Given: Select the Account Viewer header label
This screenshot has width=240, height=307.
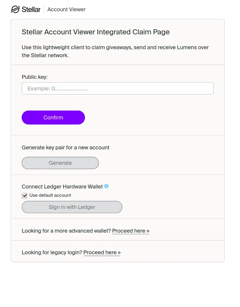Looking at the screenshot, I should point(66,9).
